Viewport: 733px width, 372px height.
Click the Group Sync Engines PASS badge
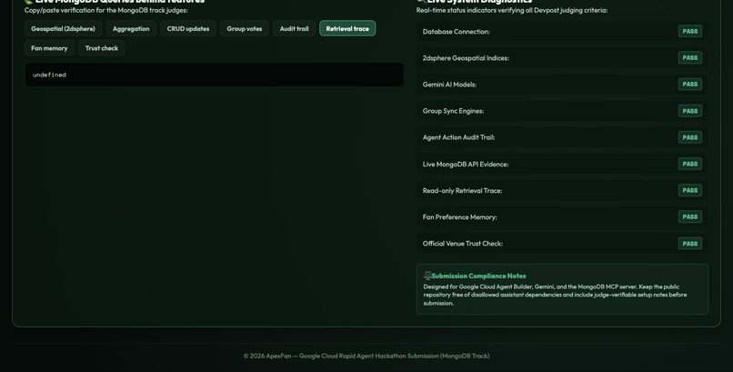pos(690,111)
